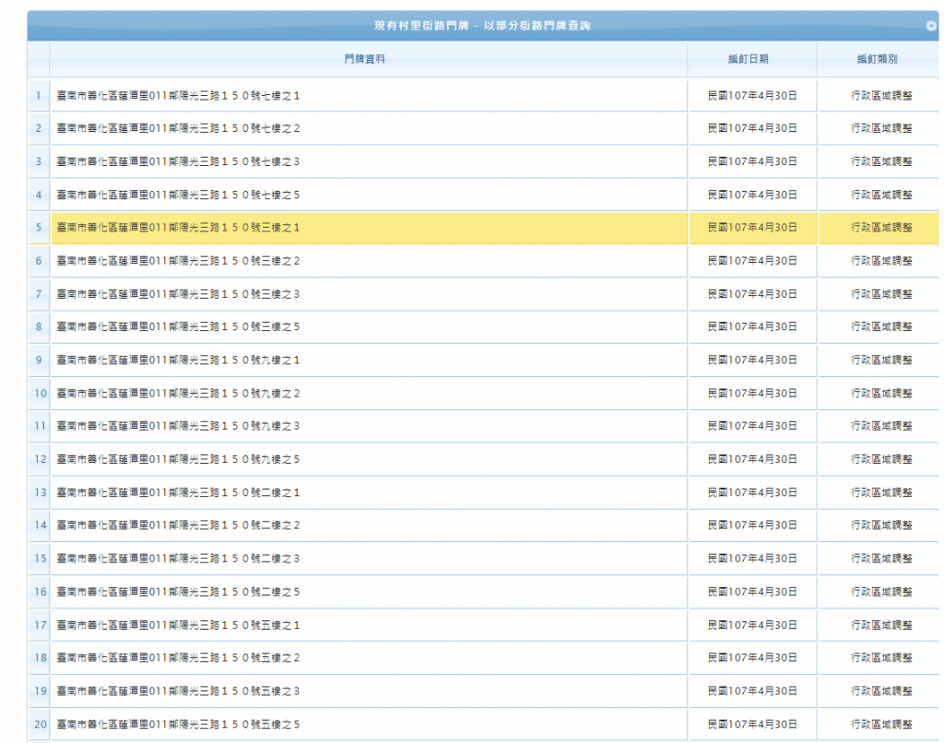Screen dimensions: 944x743
Task: Click 民國107年4月30日 date in row 11
Action: pos(752,426)
